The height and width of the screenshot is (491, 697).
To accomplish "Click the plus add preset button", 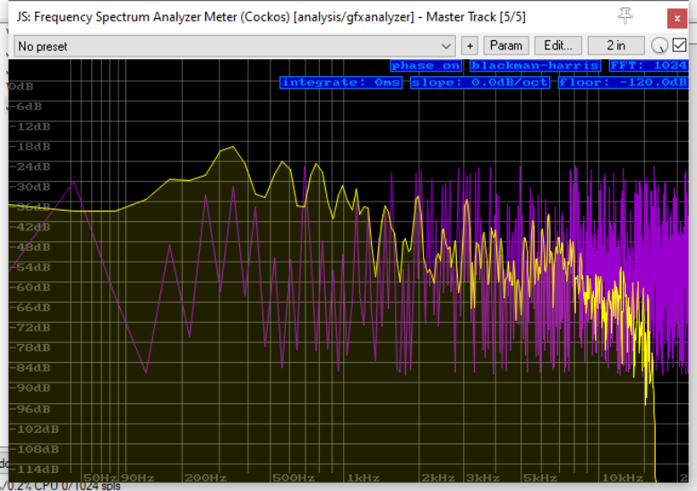I will click(x=469, y=46).
